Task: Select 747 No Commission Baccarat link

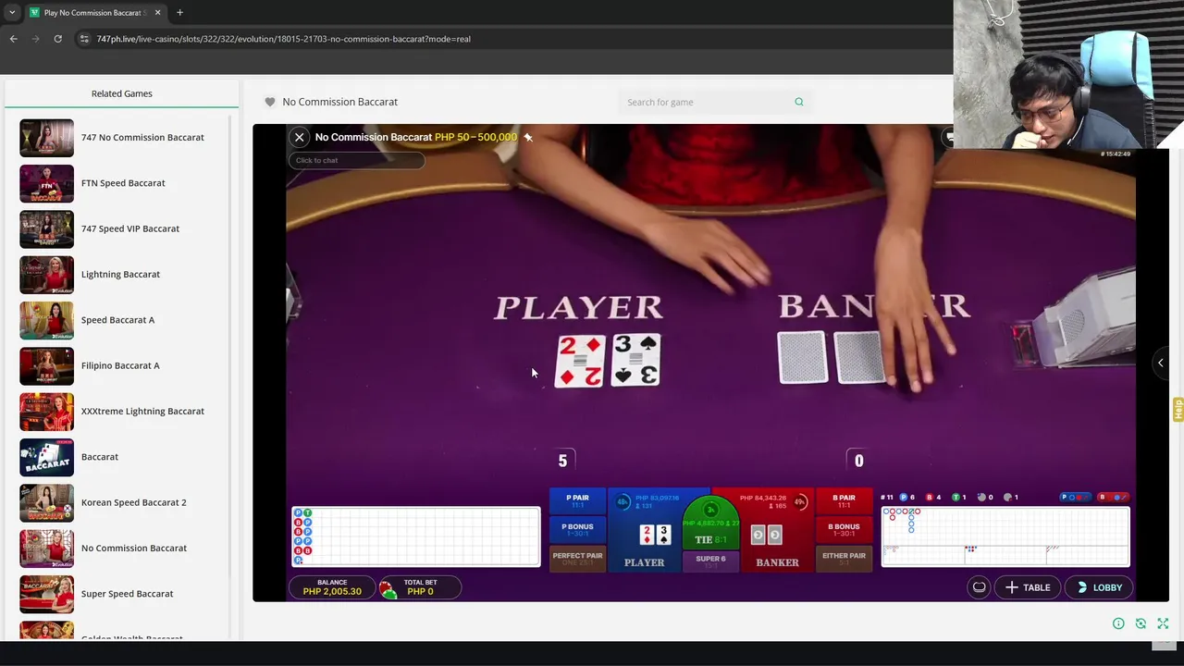Action: [142, 137]
